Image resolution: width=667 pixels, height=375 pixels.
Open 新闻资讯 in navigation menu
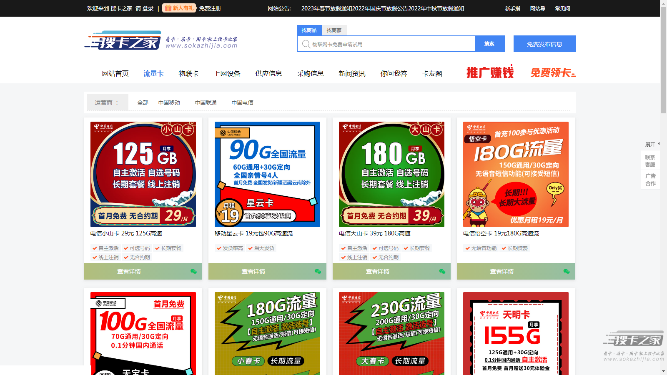[x=352, y=73]
